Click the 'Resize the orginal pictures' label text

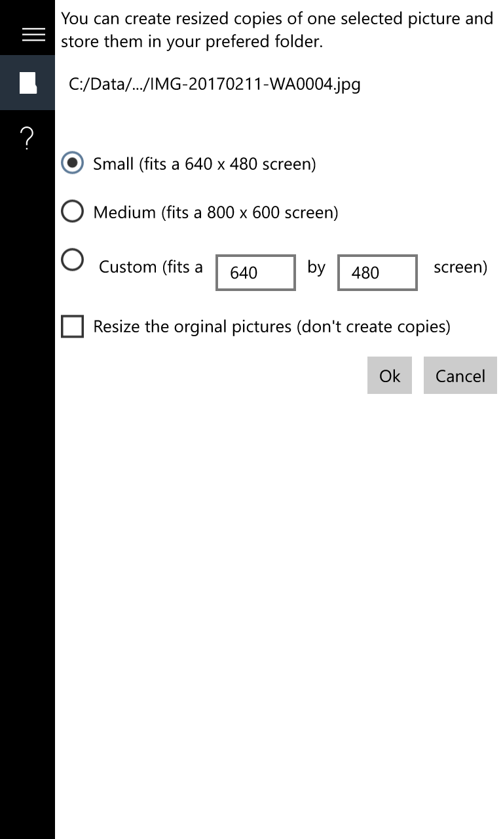[192, 326]
